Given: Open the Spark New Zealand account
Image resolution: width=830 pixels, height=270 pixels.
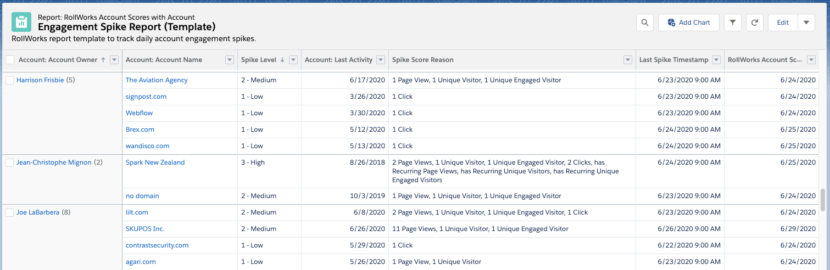Looking at the screenshot, I should coord(155,162).
